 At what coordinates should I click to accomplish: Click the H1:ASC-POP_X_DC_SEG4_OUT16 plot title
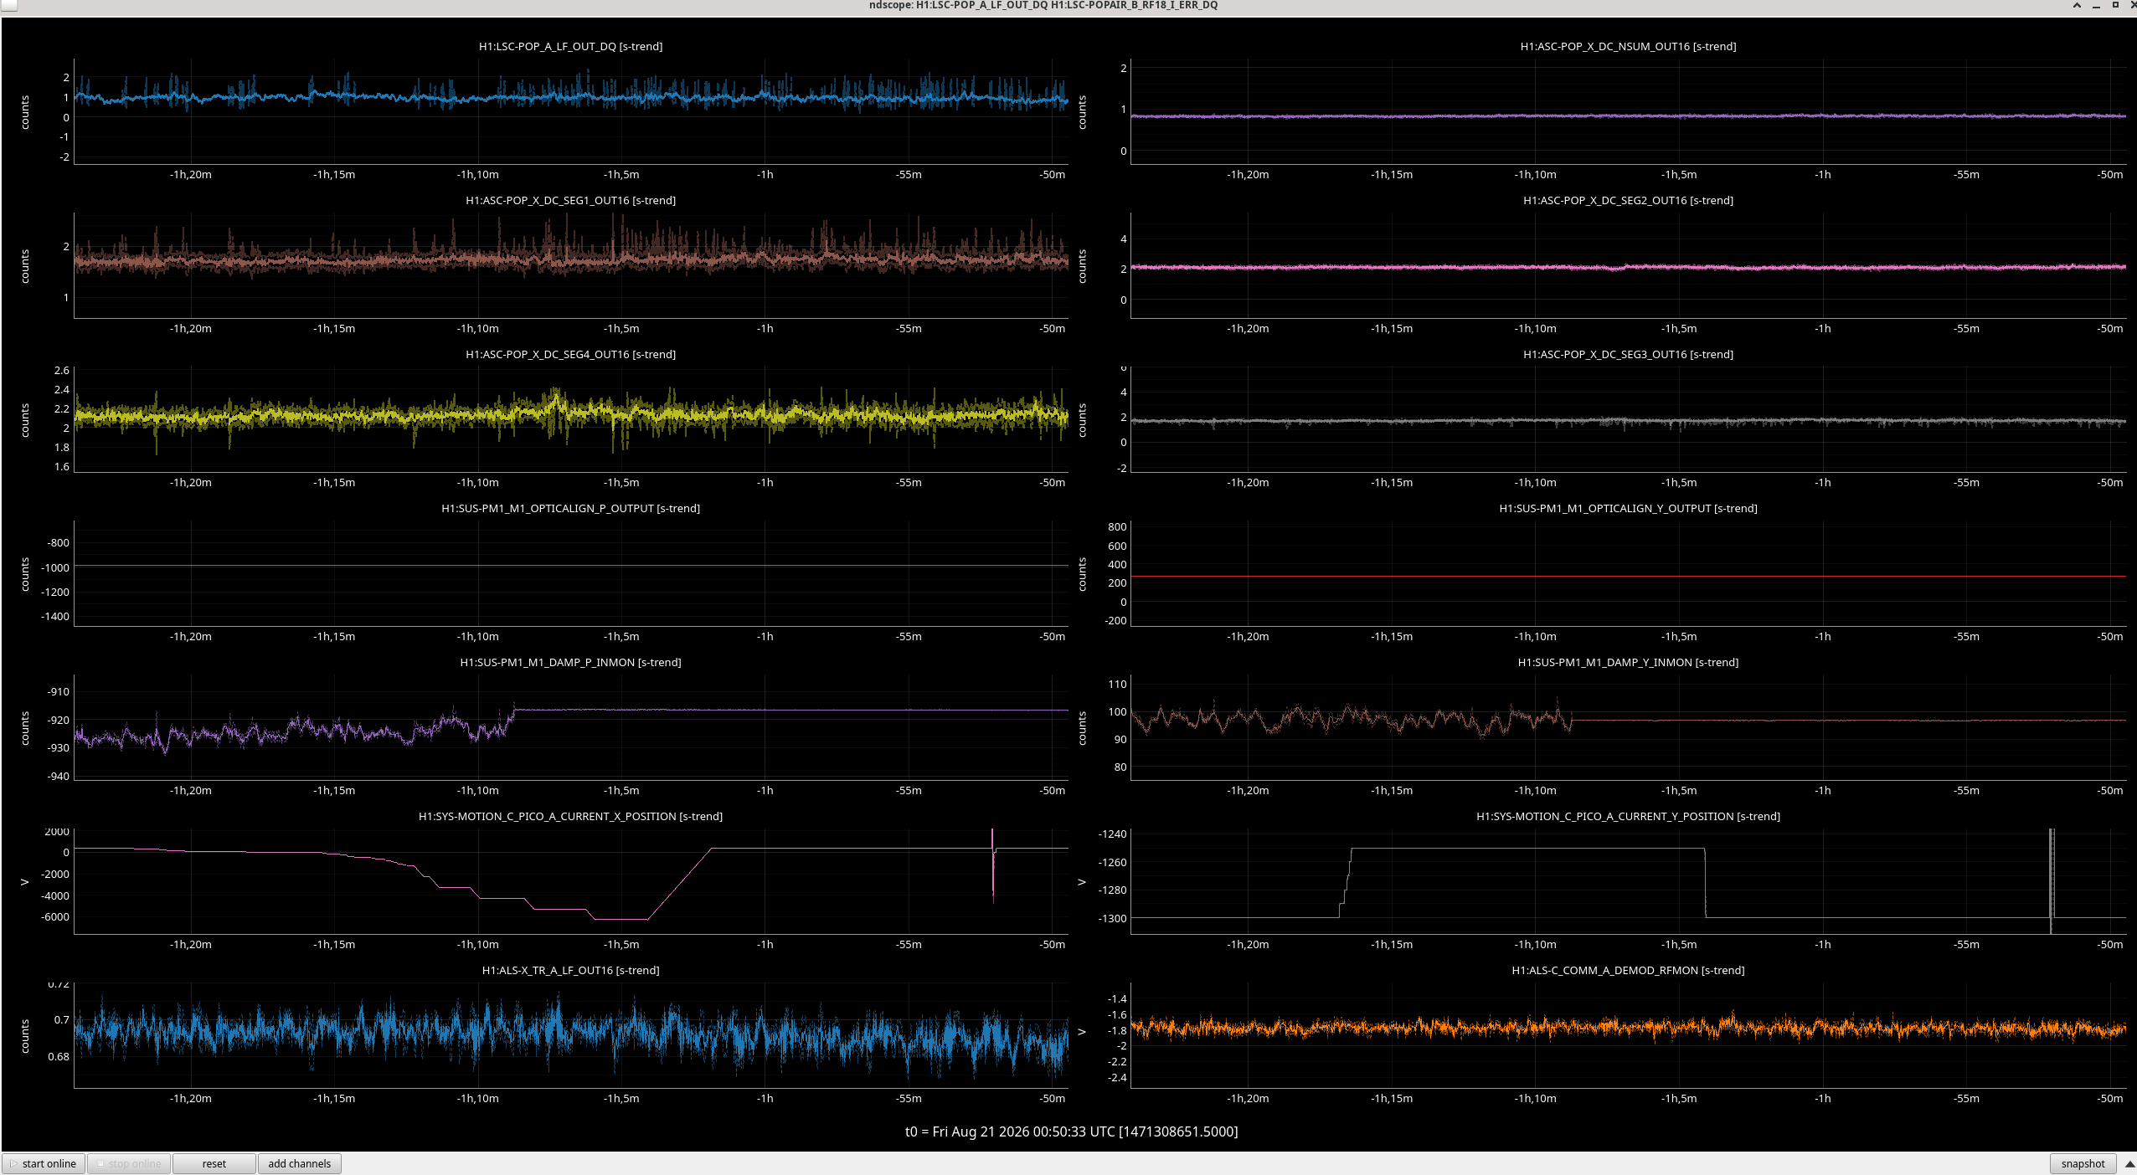coord(571,355)
